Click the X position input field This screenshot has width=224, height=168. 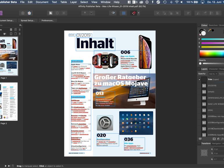pos(219,149)
